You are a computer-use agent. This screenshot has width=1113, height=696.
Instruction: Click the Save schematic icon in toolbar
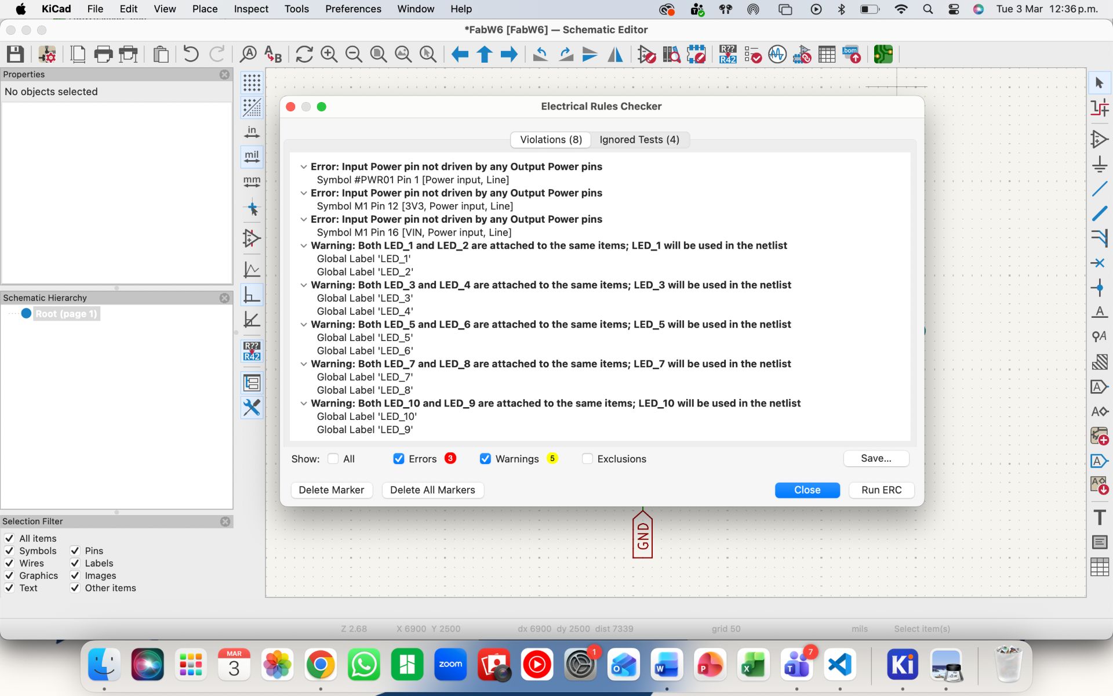click(15, 55)
